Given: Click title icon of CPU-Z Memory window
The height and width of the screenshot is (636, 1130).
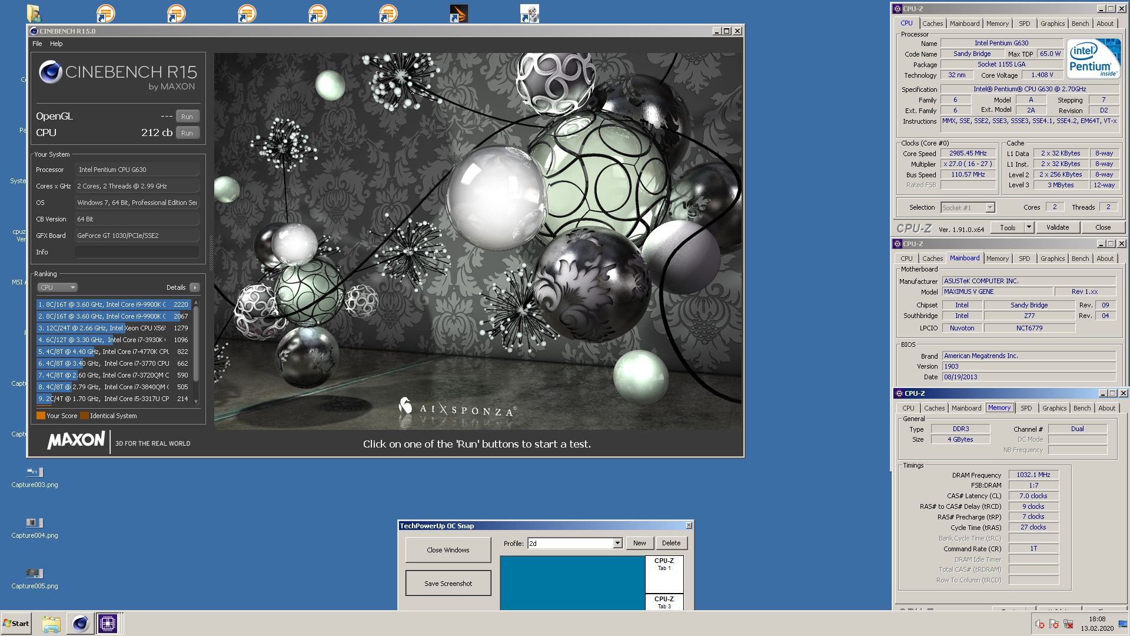Looking at the screenshot, I should pos(899,393).
